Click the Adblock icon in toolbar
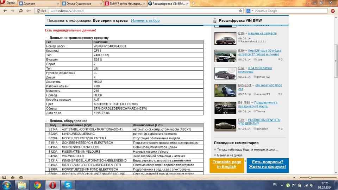This screenshot has width=338, height=190. (x=333, y=11)
